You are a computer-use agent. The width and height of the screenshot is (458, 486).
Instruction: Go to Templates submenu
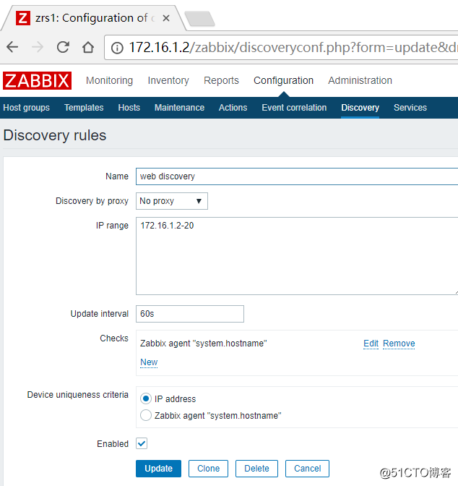click(x=84, y=108)
